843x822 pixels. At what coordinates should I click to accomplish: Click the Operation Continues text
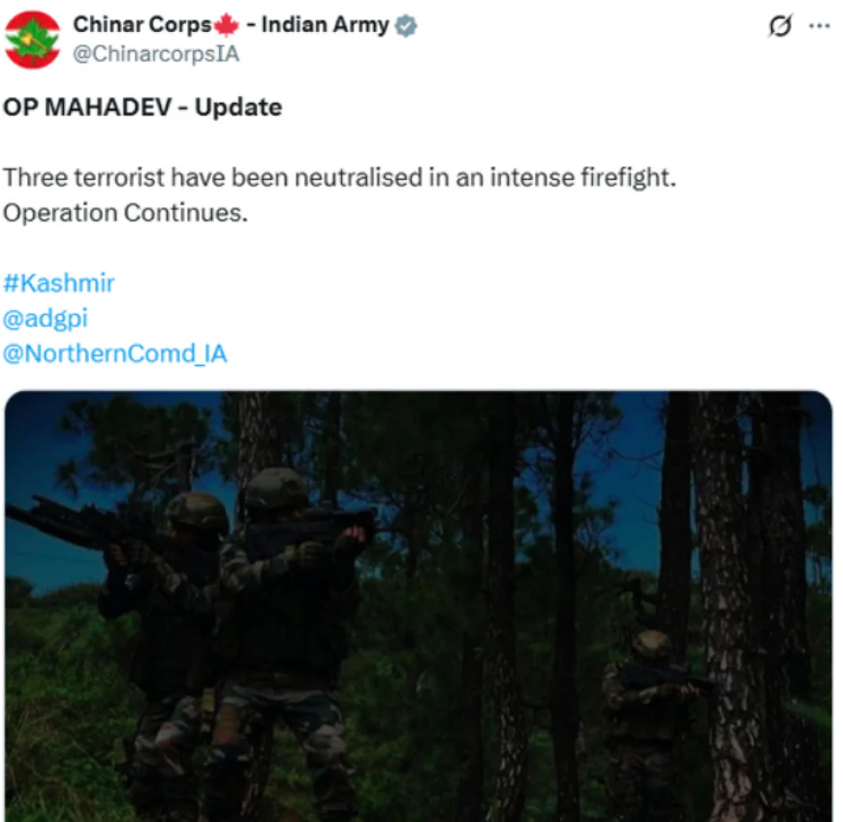coord(125,213)
